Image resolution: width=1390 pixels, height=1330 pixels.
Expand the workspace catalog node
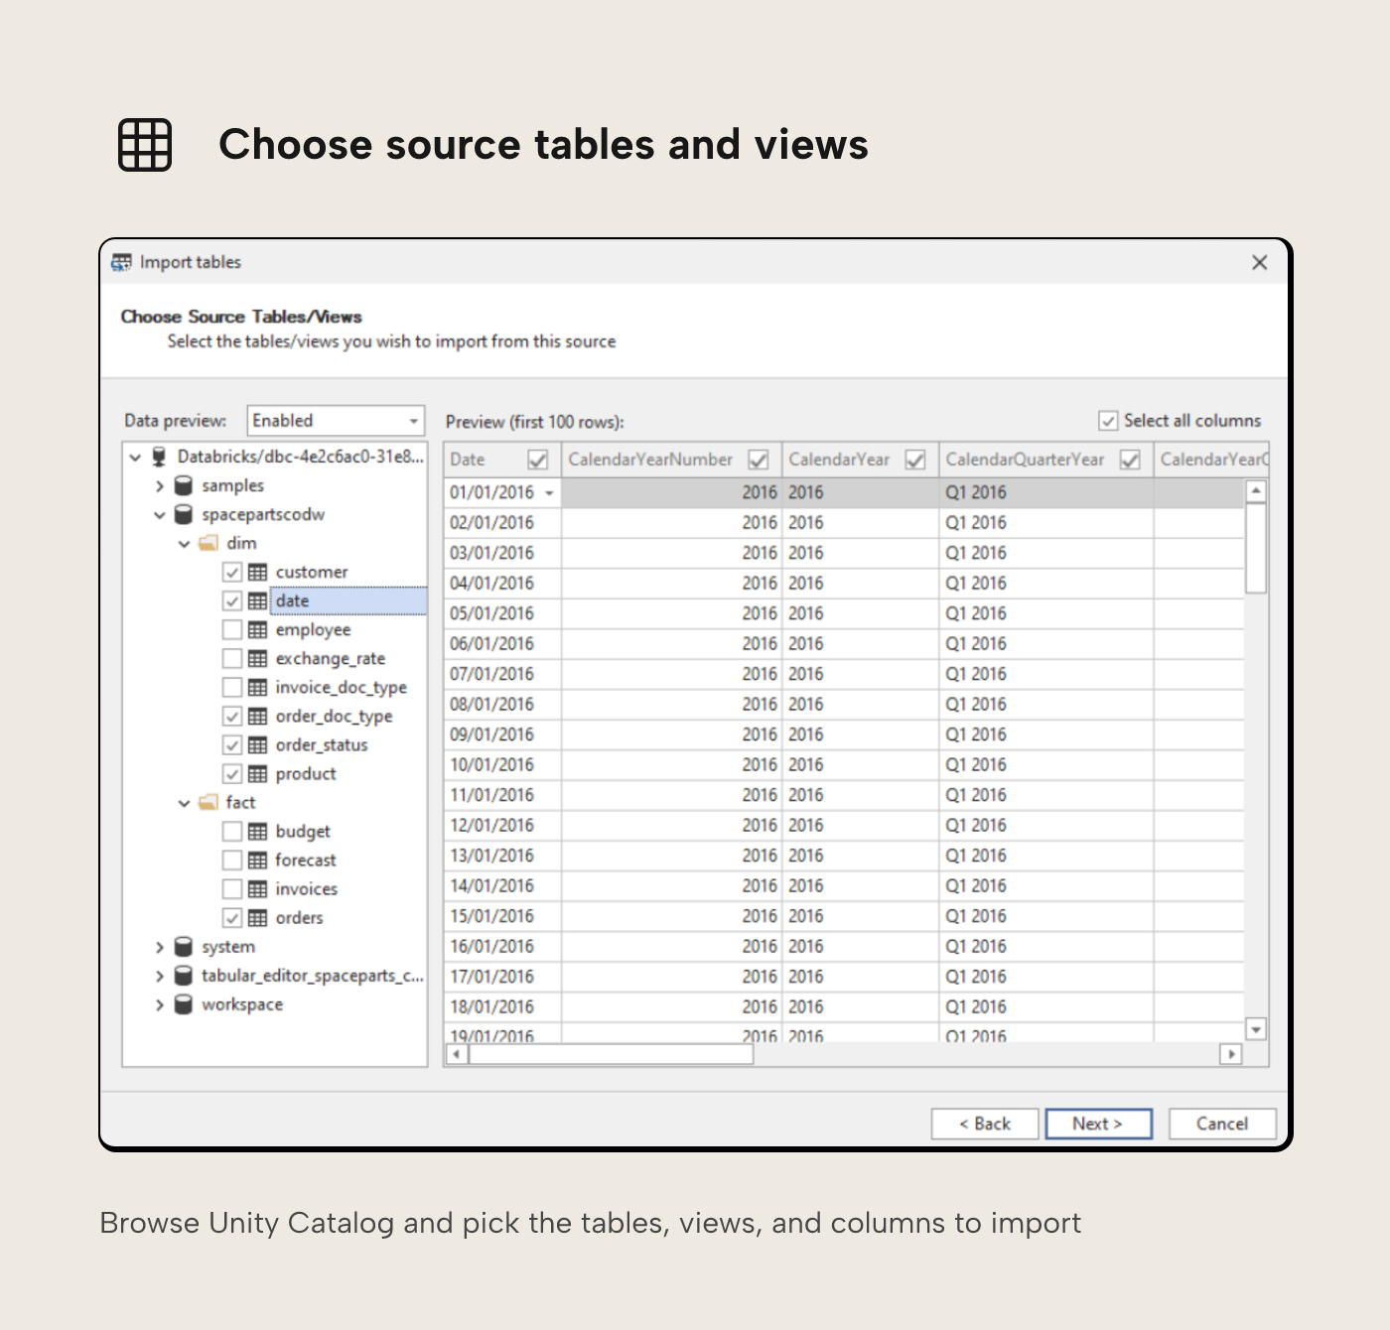coord(160,1004)
